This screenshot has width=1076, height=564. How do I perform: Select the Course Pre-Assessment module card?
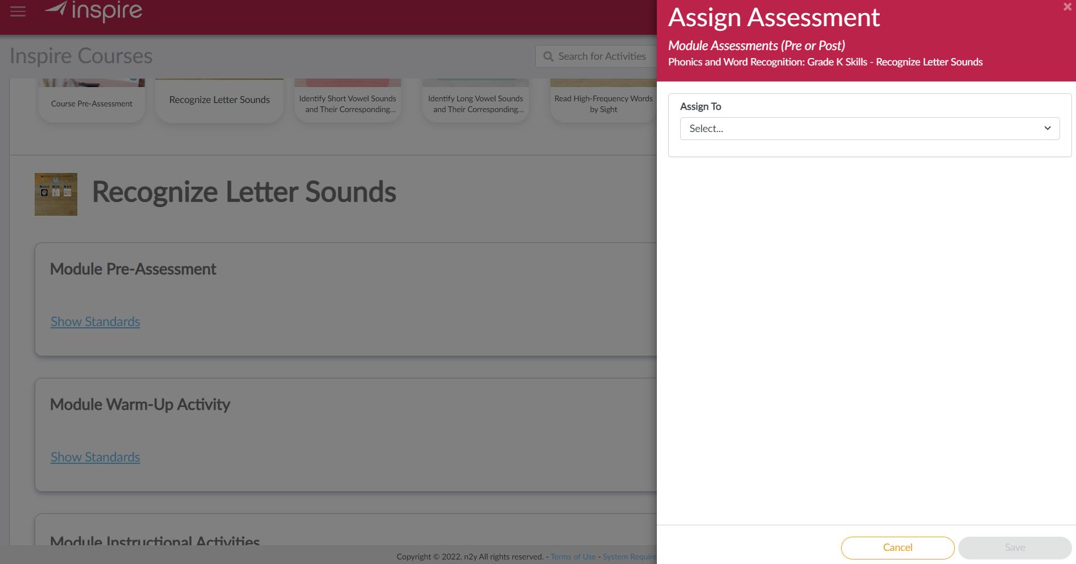(92, 100)
